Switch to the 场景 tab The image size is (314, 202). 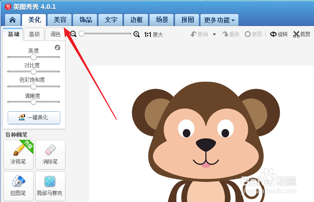point(161,20)
